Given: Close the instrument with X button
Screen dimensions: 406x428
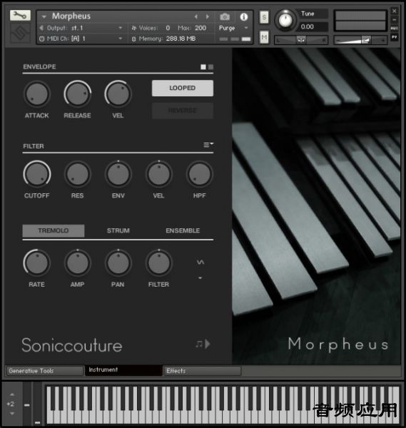Looking at the screenshot, I should [395, 11].
